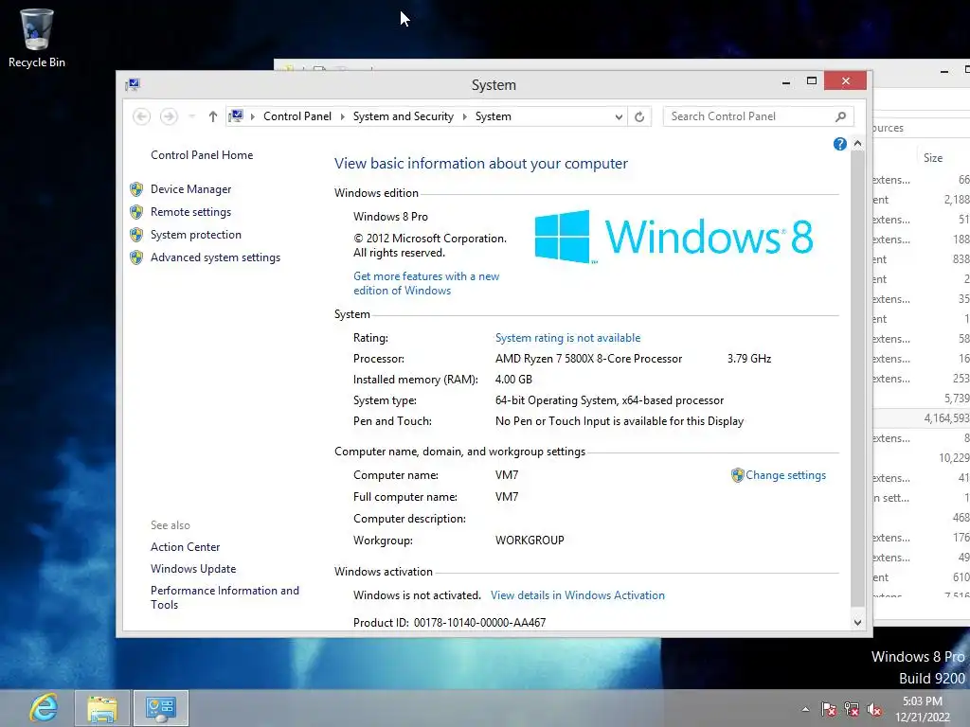Open the Recycle Bin desktop icon

[37, 38]
